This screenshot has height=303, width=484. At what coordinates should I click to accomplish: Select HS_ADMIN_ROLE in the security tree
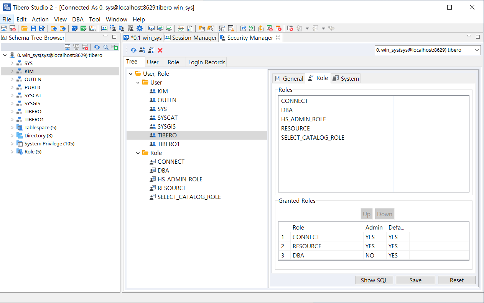[x=180, y=179]
